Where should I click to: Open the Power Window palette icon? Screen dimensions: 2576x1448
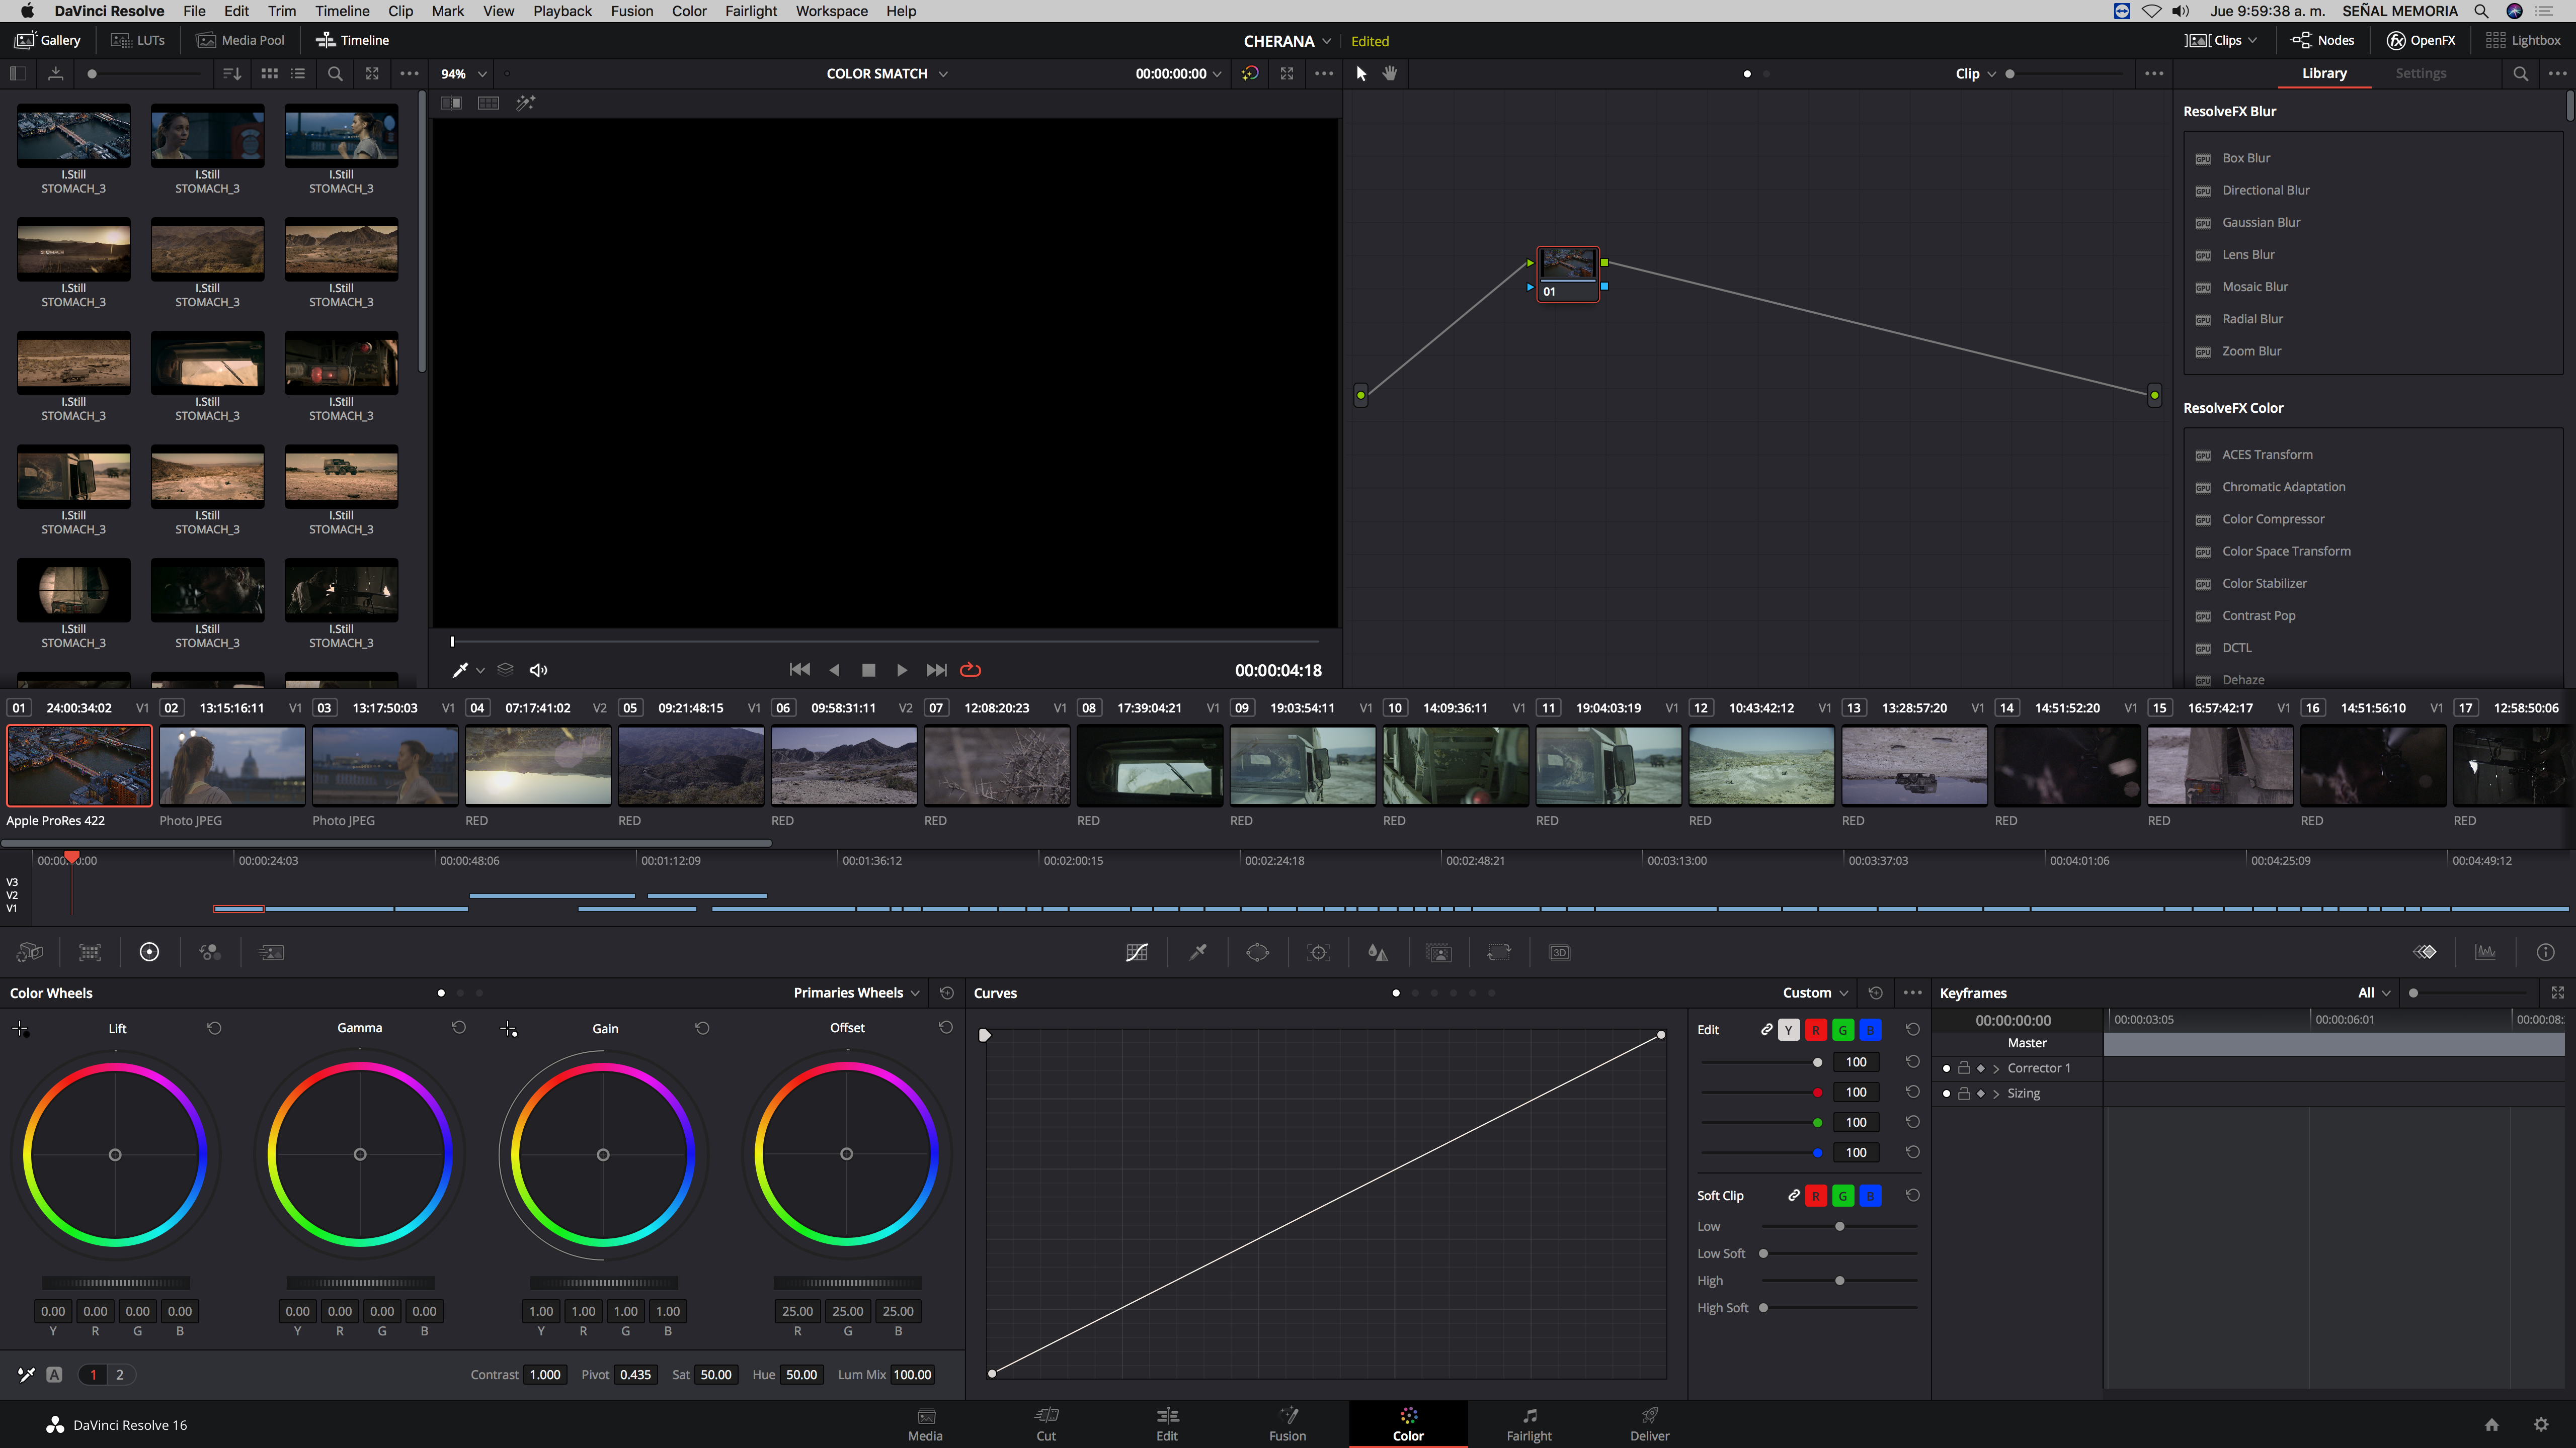tap(1257, 952)
